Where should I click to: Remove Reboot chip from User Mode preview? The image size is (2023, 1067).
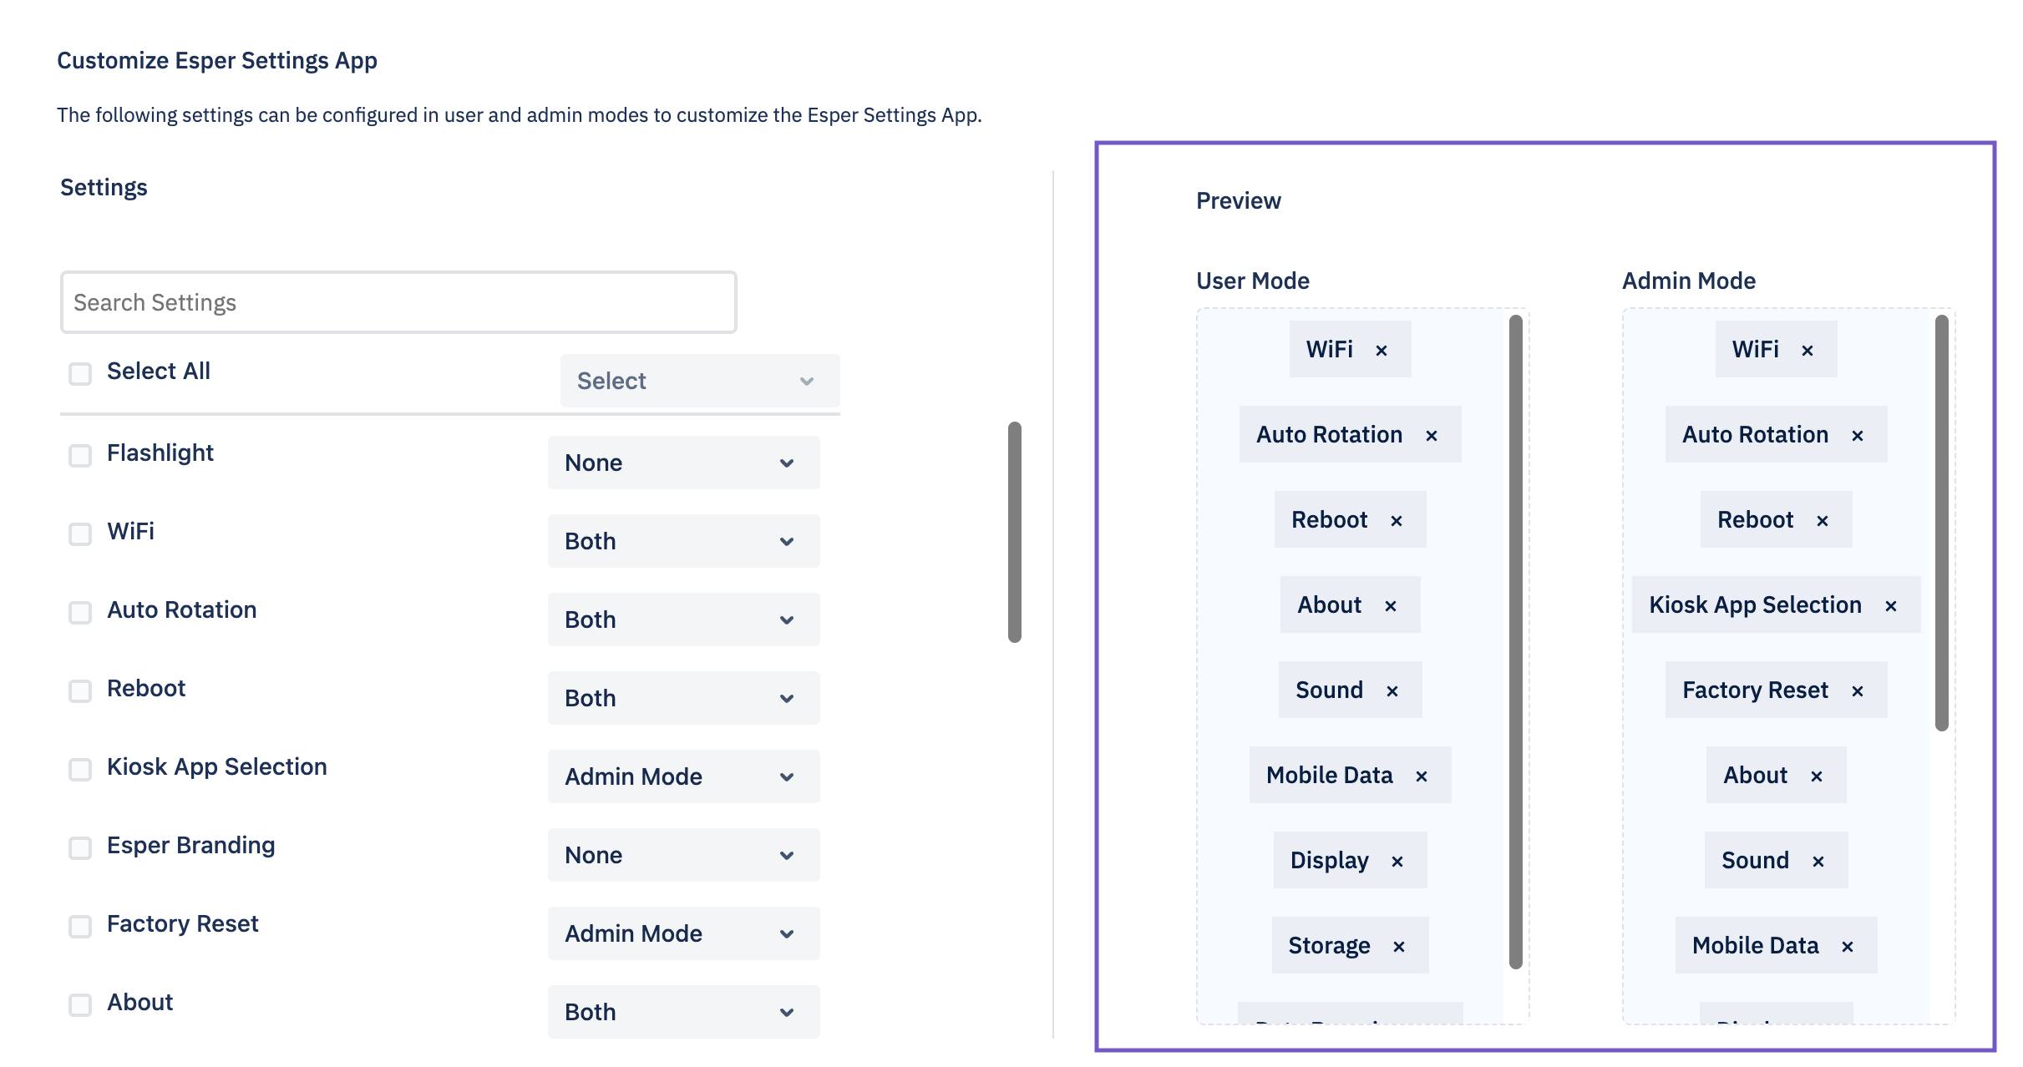click(1396, 519)
